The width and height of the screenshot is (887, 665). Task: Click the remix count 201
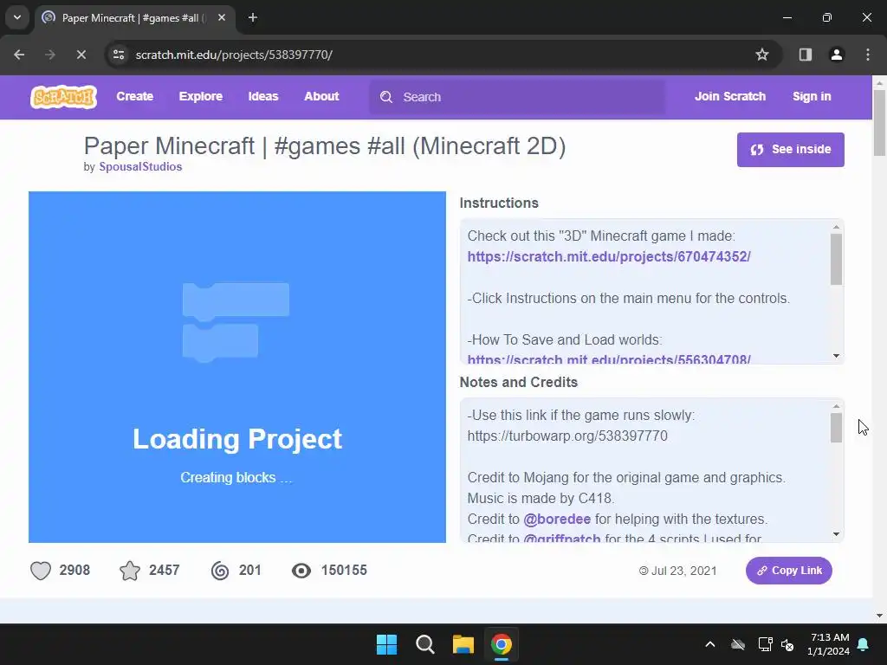[250, 570]
